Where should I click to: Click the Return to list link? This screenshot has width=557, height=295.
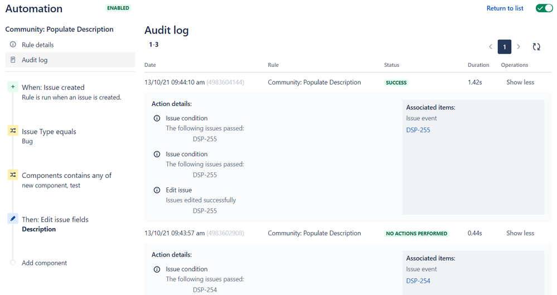[505, 8]
